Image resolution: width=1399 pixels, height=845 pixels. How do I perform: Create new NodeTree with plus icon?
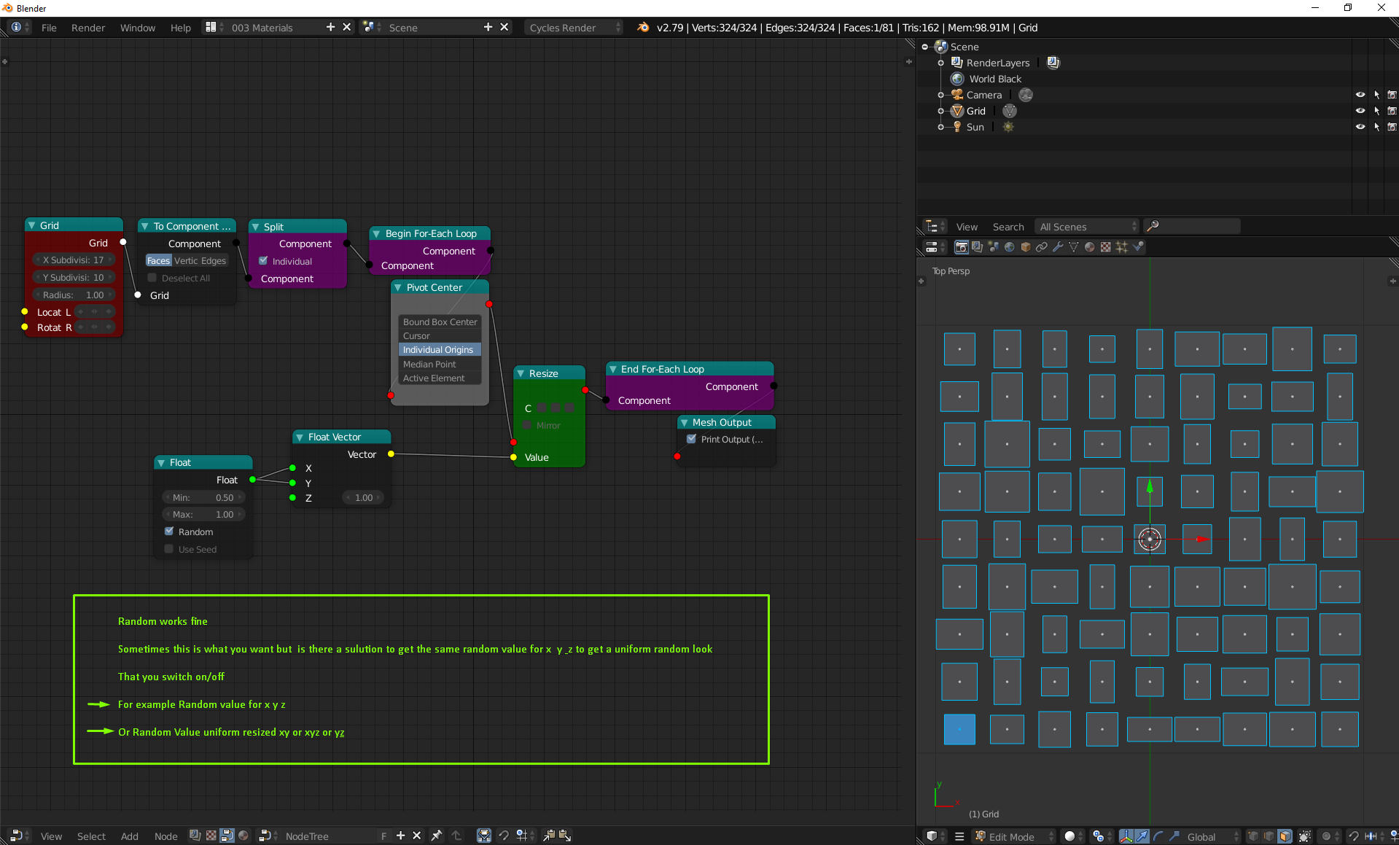[400, 836]
